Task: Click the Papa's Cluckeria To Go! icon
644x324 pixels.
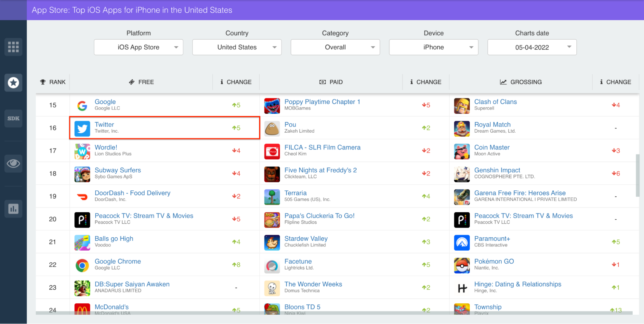Action: click(x=272, y=220)
